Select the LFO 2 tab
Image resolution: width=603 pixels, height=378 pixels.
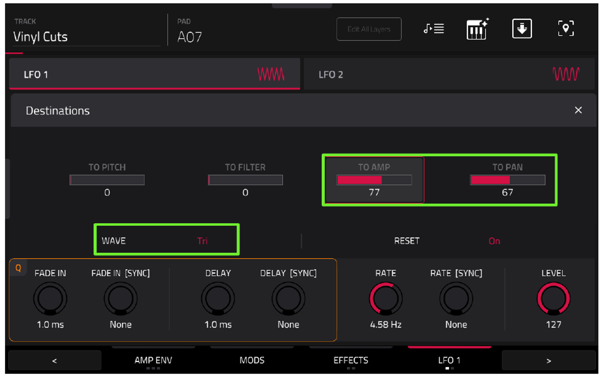click(x=449, y=74)
